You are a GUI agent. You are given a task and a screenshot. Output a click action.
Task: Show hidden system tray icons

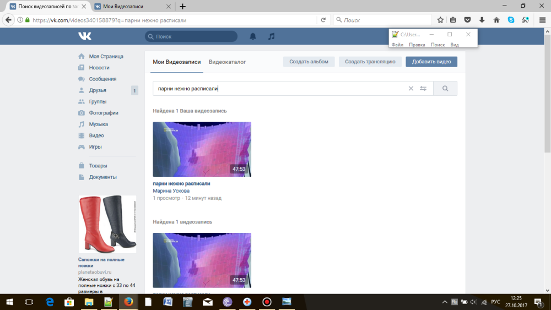pos(445,302)
